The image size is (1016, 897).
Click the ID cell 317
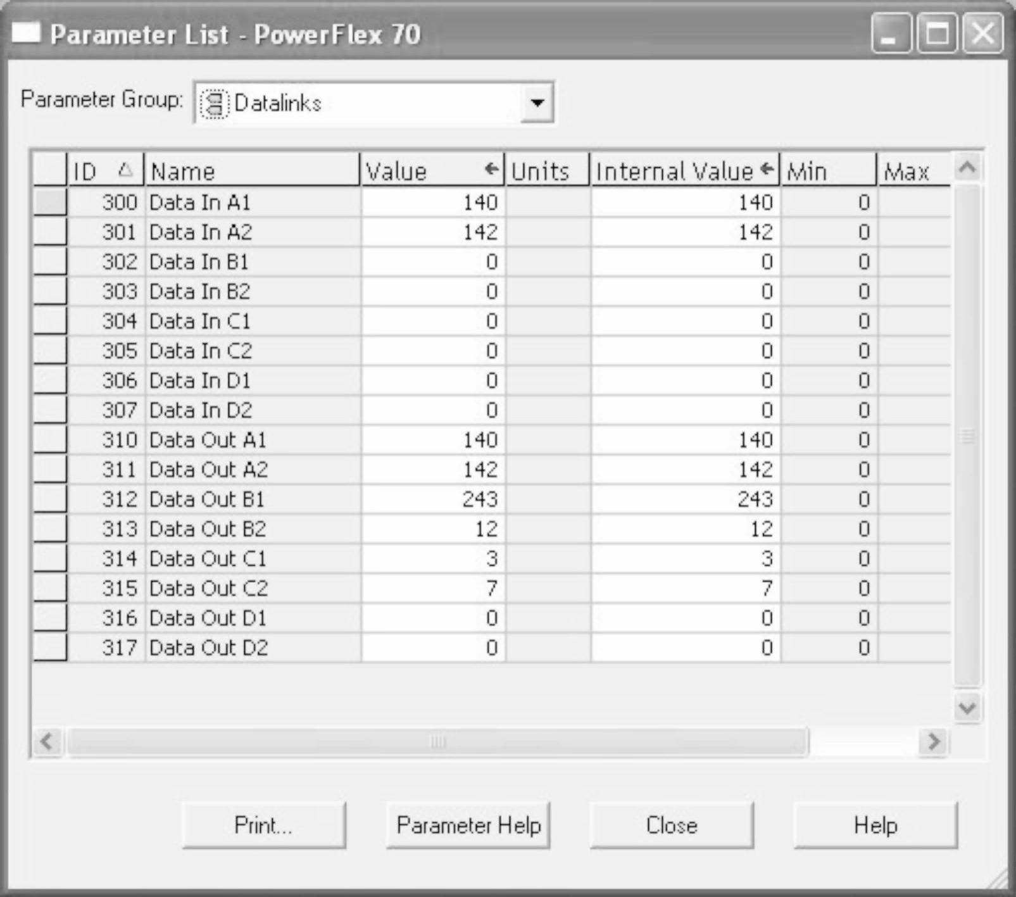106,648
